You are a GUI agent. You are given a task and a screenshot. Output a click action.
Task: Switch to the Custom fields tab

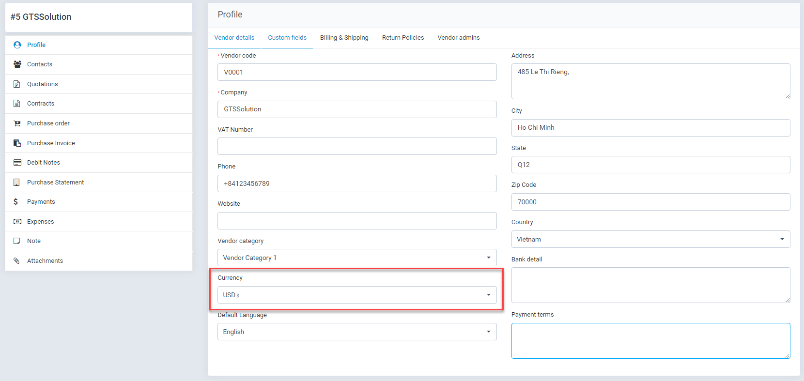tap(287, 38)
